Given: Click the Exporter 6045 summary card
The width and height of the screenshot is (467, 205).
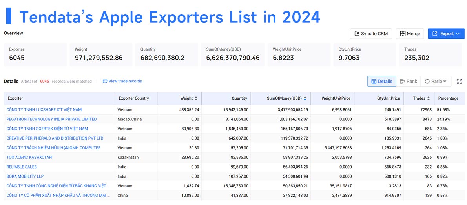Looking at the screenshot, I should (35, 54).
